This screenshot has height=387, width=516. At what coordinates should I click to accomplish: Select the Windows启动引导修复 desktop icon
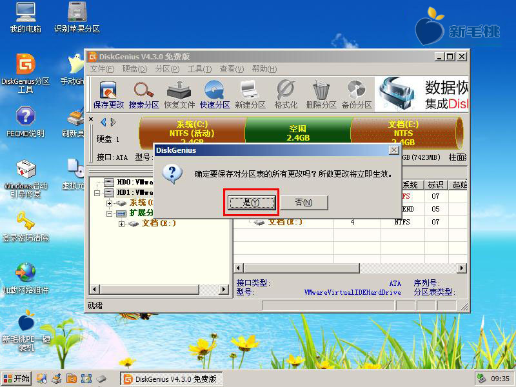pyautogui.click(x=26, y=179)
